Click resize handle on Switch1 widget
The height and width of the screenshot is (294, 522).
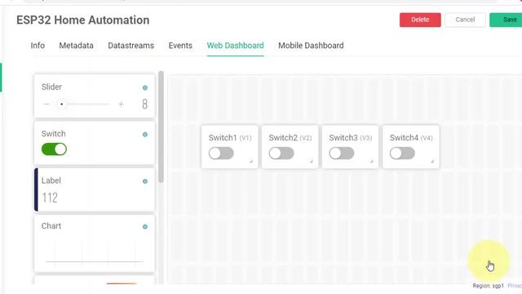[251, 161]
